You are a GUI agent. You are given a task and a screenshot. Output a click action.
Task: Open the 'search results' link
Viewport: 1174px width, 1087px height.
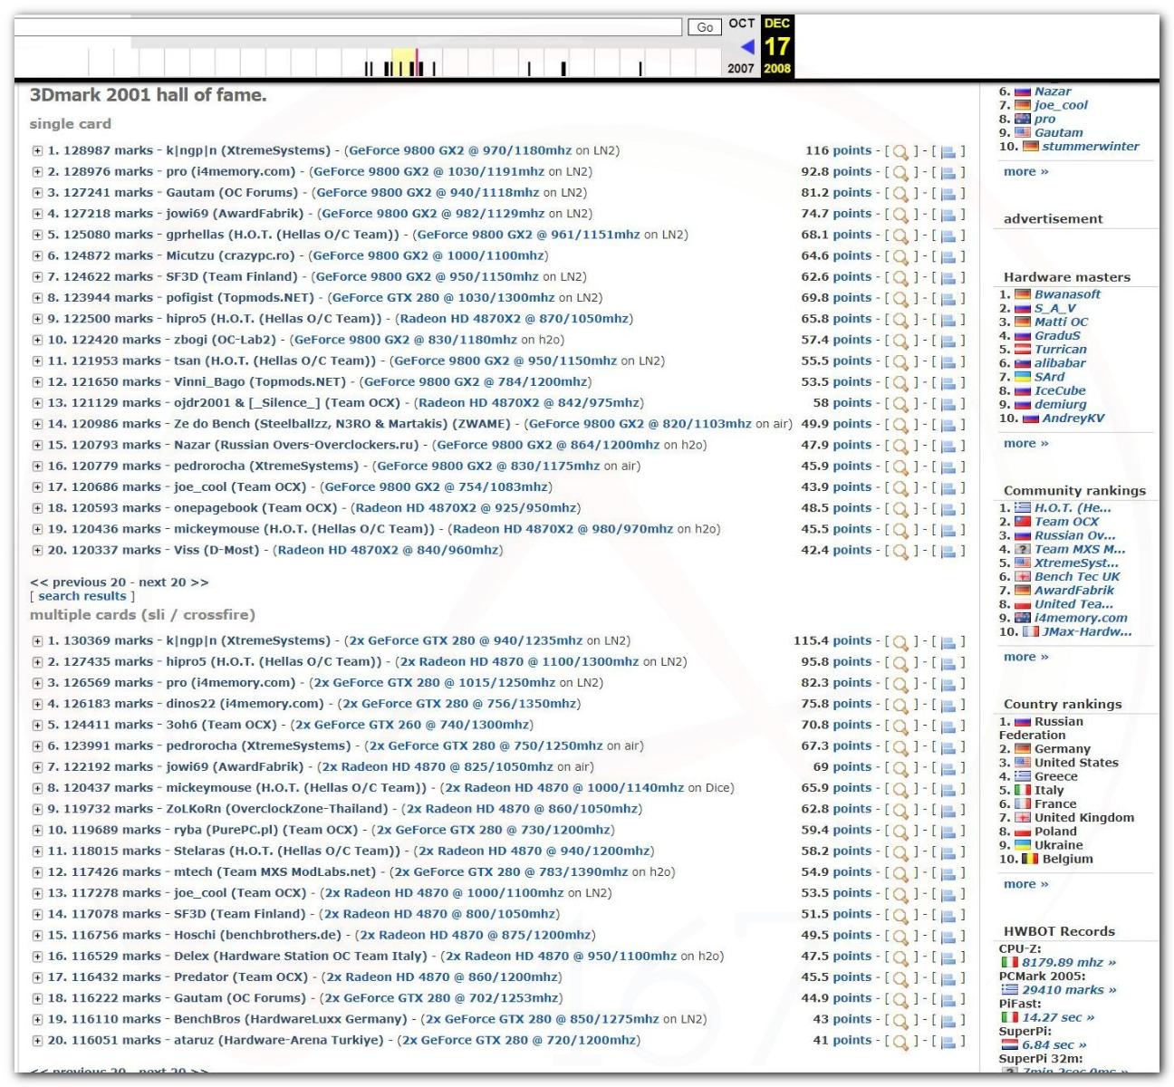82,596
